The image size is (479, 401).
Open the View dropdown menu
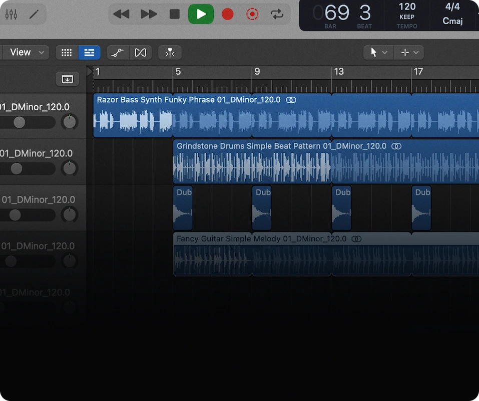pos(25,52)
